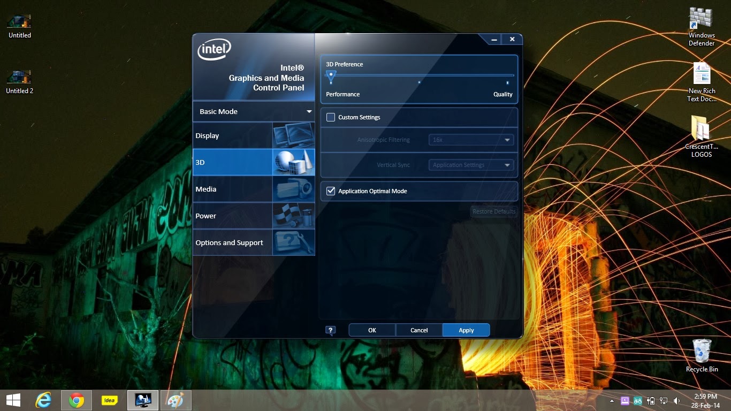The height and width of the screenshot is (411, 731).
Task: Click the Intel logo
Action: [x=213, y=49]
